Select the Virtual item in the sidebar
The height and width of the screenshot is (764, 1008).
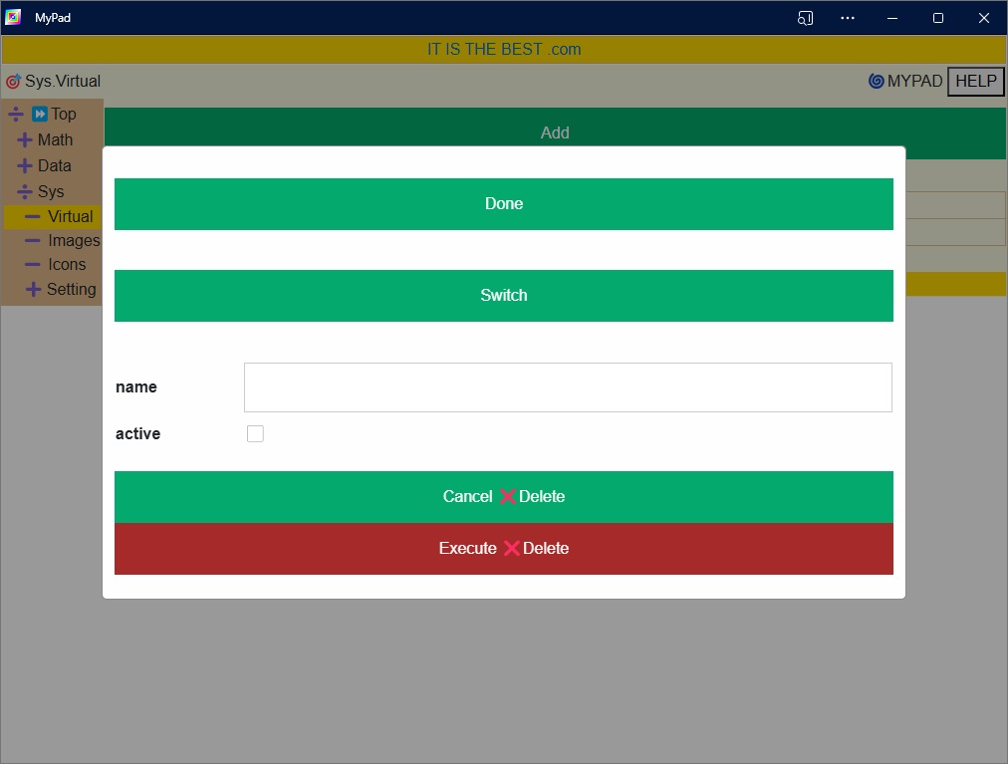pos(70,216)
